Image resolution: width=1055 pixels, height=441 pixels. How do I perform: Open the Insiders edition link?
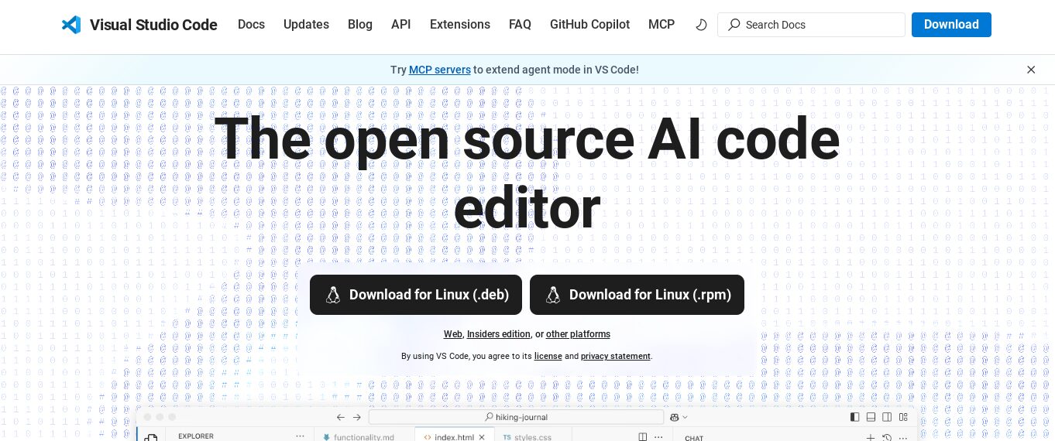pyautogui.click(x=498, y=334)
